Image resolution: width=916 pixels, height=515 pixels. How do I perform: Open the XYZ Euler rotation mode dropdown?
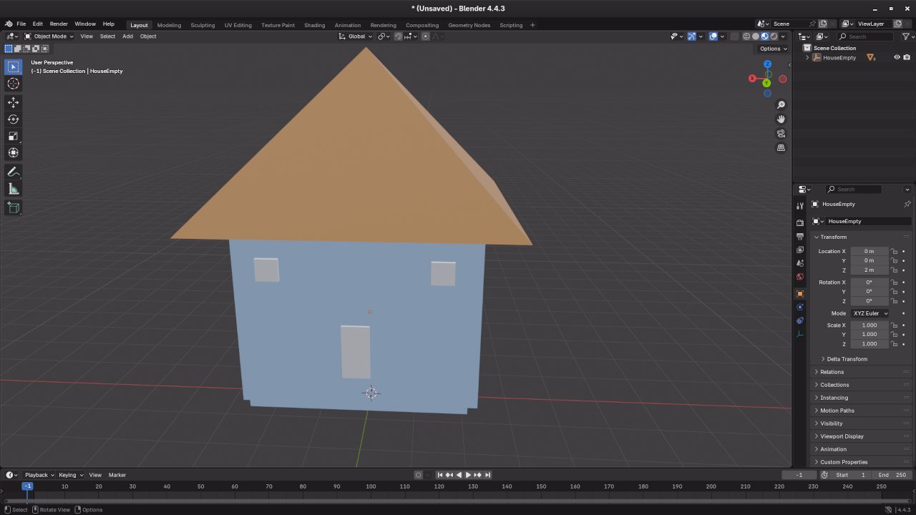click(870, 313)
